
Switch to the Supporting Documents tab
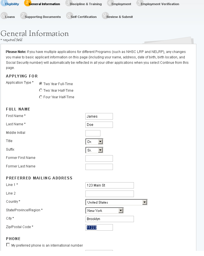point(43,17)
